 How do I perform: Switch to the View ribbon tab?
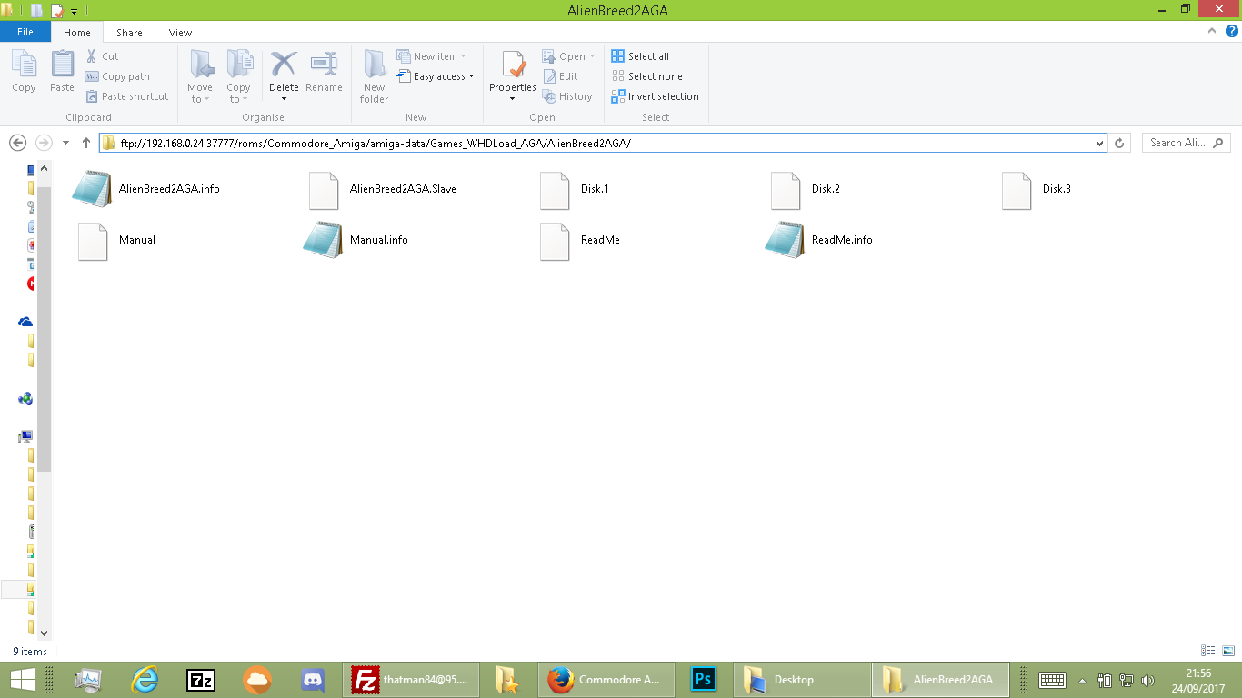tap(180, 32)
